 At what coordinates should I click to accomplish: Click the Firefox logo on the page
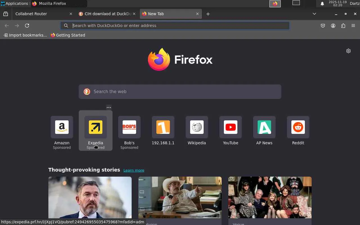pyautogui.click(x=180, y=59)
